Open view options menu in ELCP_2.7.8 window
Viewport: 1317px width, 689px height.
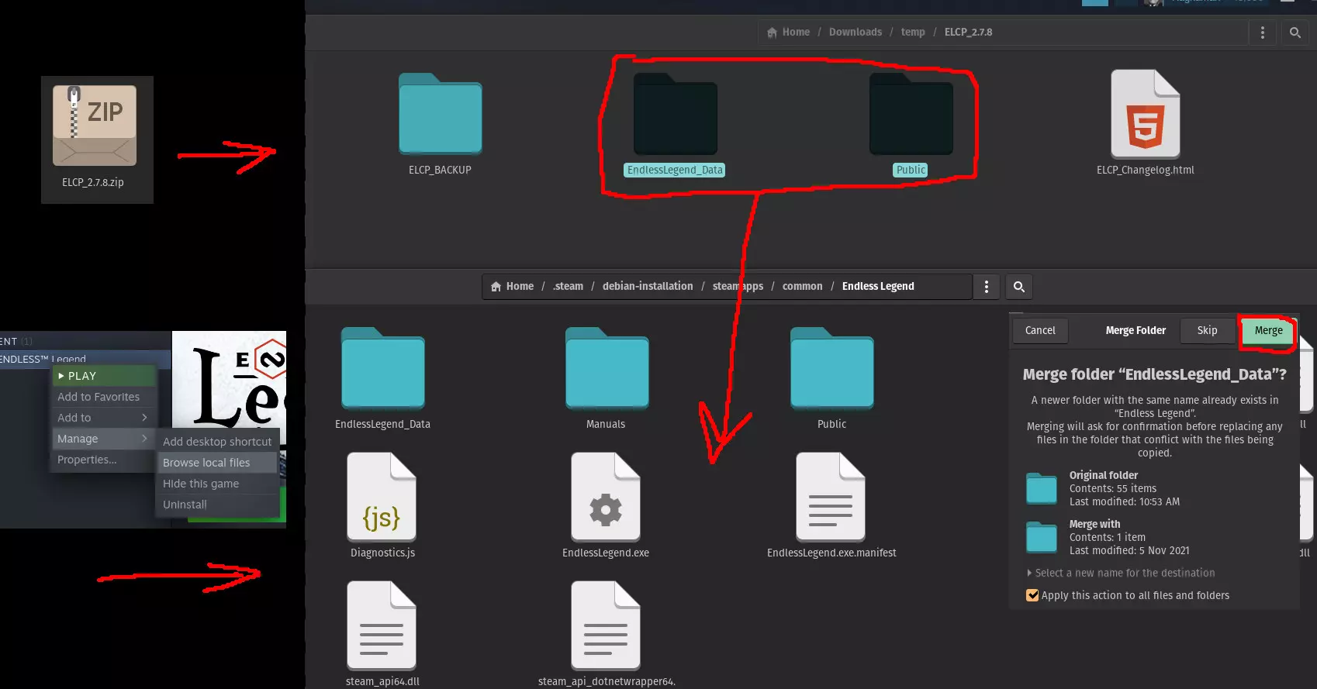(1263, 33)
